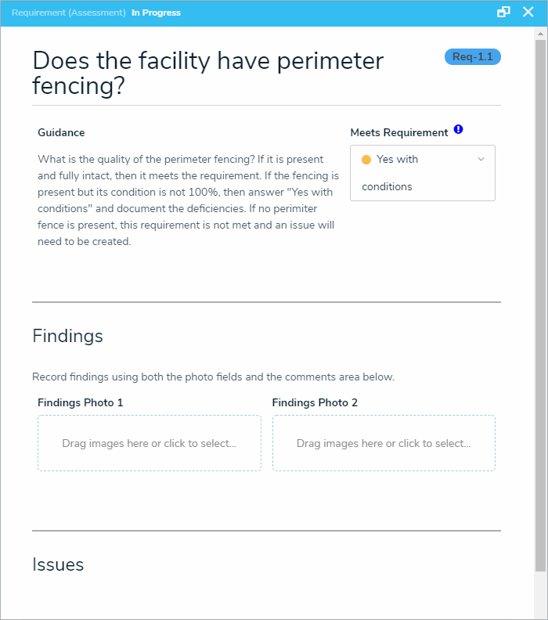Click the In Progress status label
Screen dimensions: 548x620
[x=156, y=13]
